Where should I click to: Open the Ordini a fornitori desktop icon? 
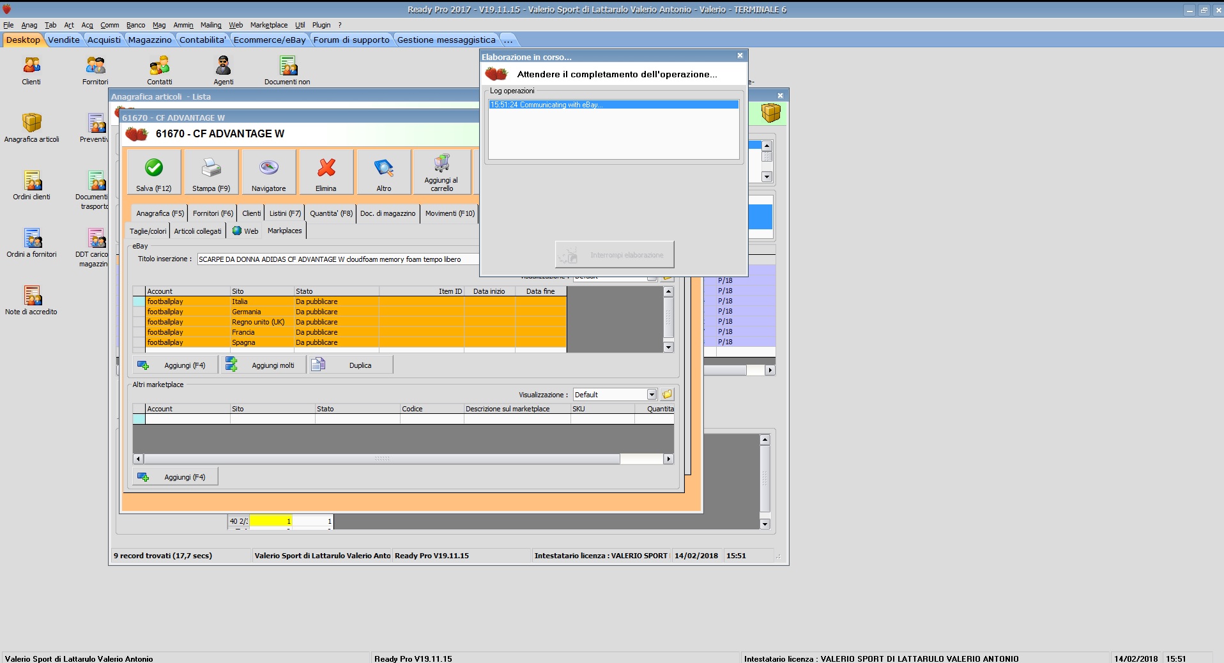[31, 243]
